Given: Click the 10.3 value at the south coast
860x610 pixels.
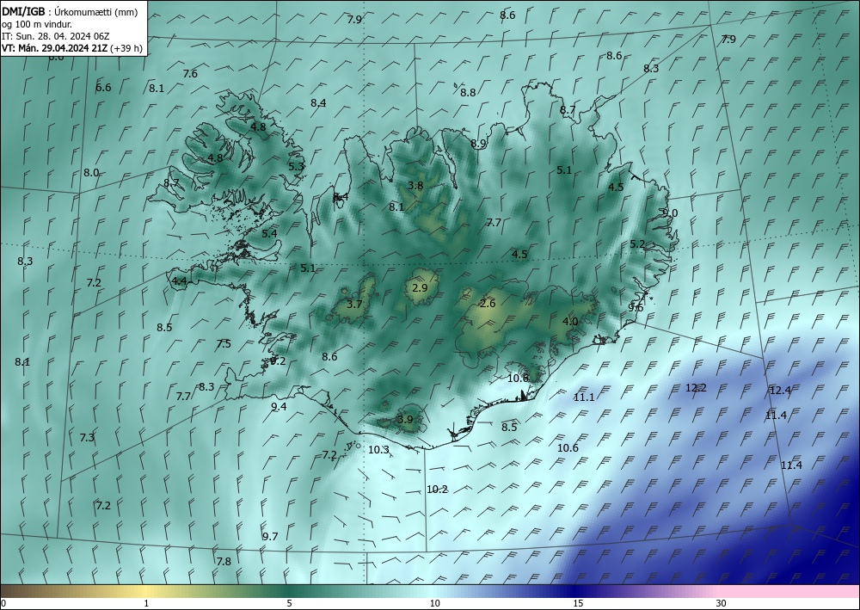Looking at the screenshot, I should pos(378,450).
